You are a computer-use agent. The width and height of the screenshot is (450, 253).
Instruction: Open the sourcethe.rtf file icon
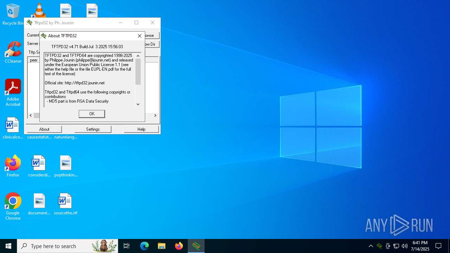tap(65, 204)
